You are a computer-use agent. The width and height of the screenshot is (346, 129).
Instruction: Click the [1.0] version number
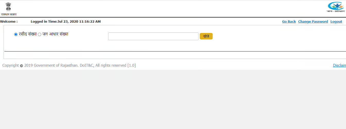point(132,65)
